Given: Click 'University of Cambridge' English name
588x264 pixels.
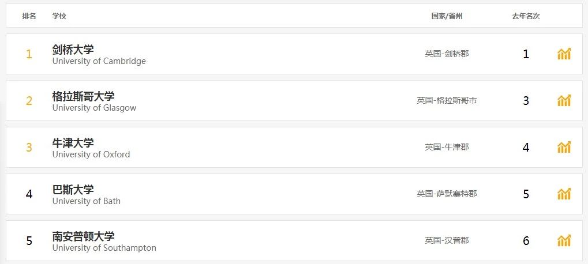Looking at the screenshot, I should (x=99, y=61).
